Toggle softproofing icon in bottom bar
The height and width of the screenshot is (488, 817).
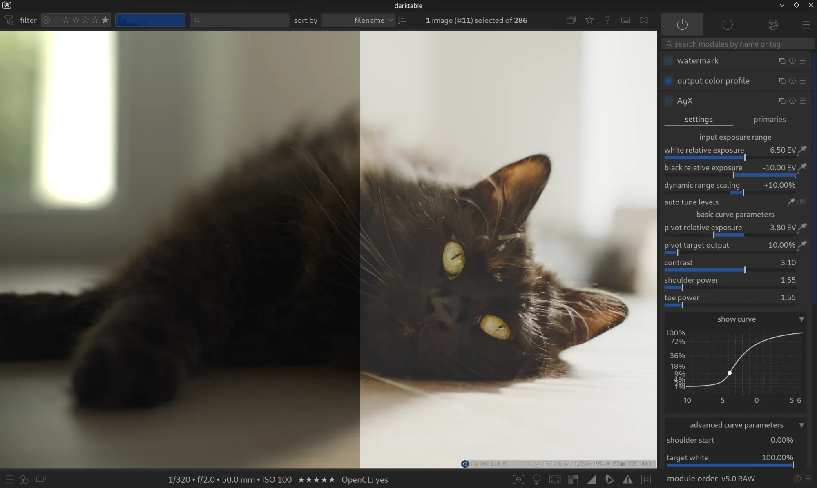click(x=609, y=479)
